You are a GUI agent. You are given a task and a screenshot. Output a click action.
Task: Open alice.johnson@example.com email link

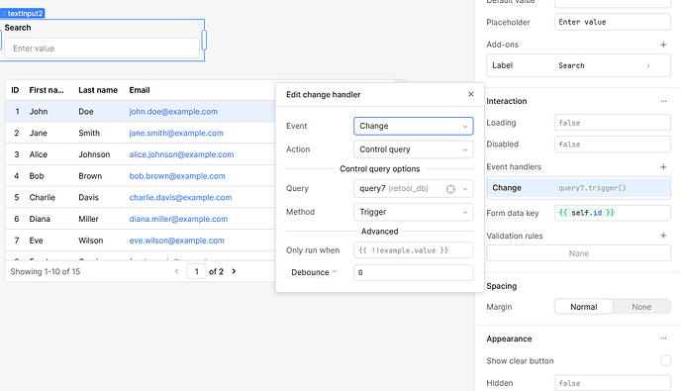tap(181, 154)
